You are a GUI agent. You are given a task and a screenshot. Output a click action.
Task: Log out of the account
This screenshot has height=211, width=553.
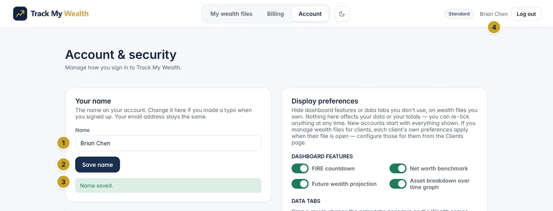pyautogui.click(x=526, y=14)
